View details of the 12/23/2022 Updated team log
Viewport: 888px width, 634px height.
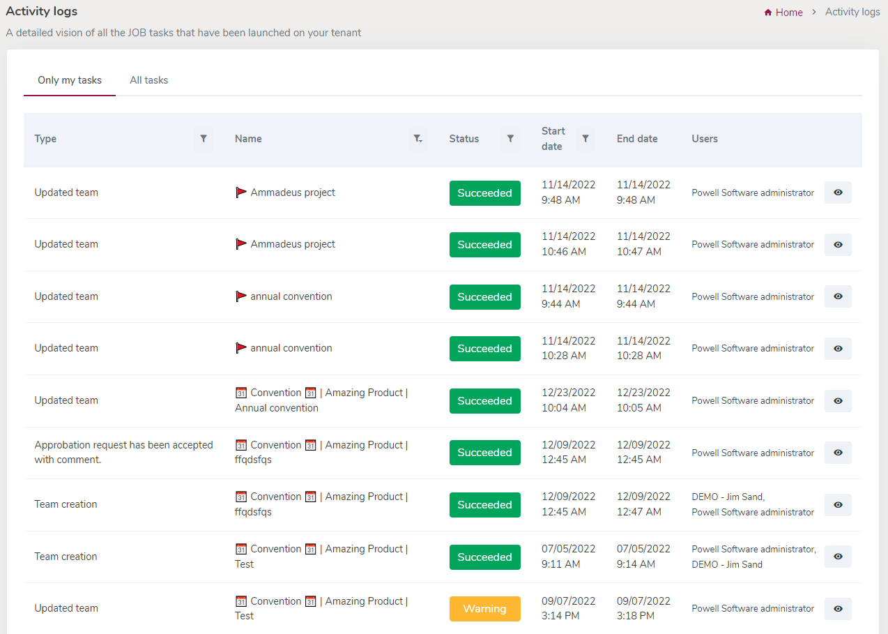point(838,401)
